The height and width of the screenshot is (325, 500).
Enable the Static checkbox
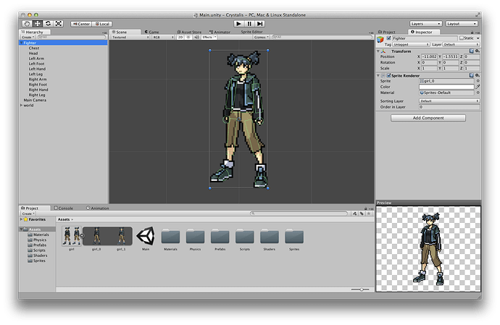(x=462, y=38)
